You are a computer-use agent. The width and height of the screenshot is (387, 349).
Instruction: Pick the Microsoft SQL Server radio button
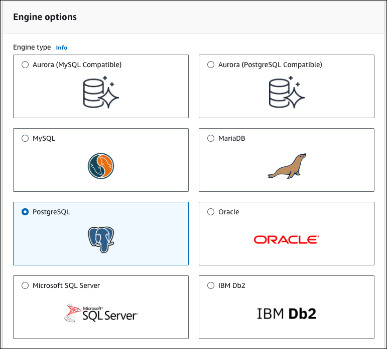coord(25,285)
